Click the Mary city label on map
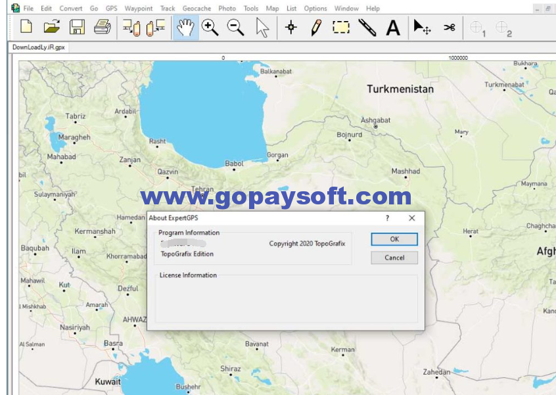This screenshot has width=556, height=395. (x=461, y=132)
